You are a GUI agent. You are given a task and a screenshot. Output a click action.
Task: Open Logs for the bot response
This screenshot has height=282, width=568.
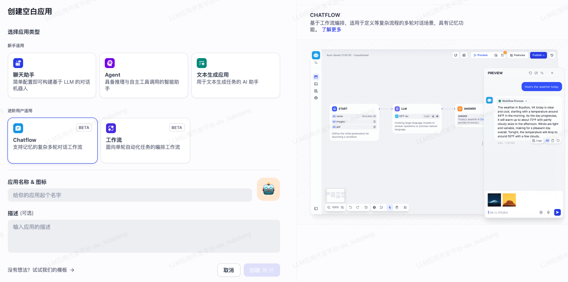(537, 141)
